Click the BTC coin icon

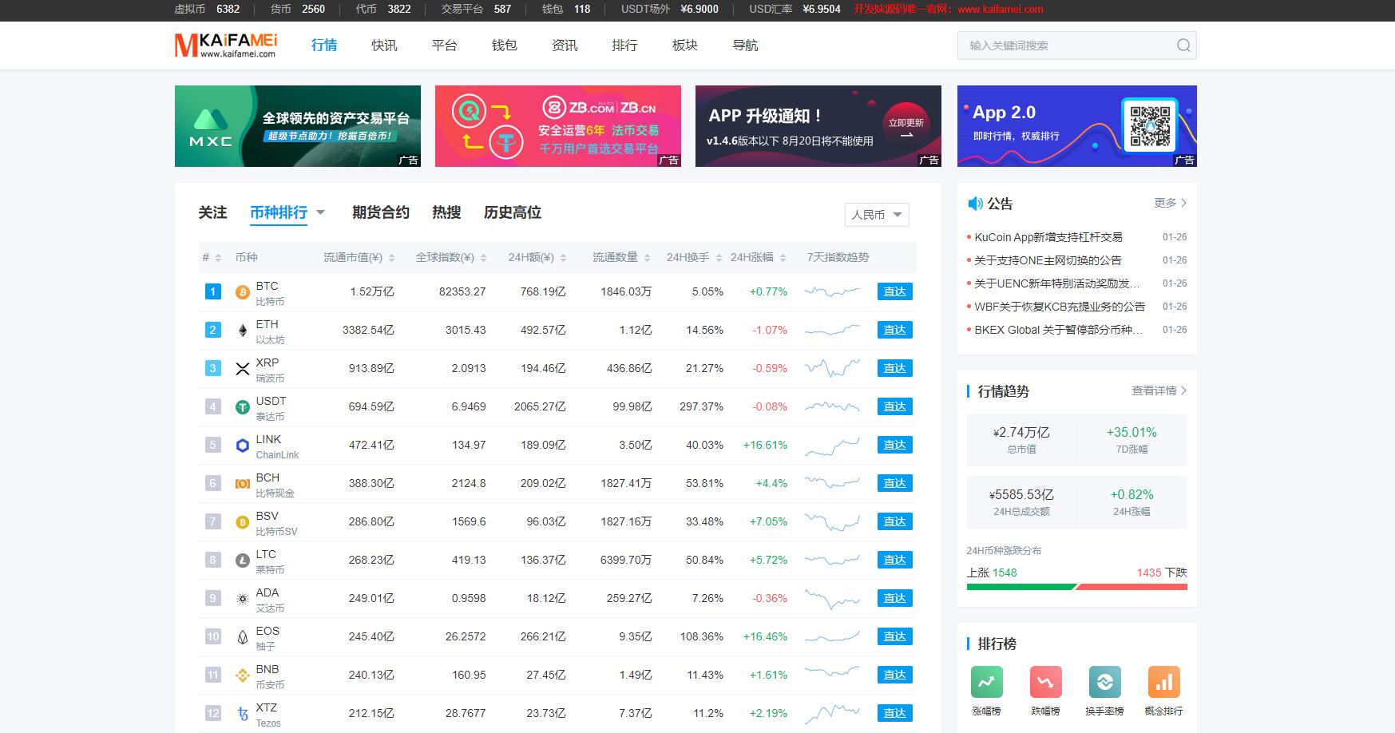click(243, 293)
